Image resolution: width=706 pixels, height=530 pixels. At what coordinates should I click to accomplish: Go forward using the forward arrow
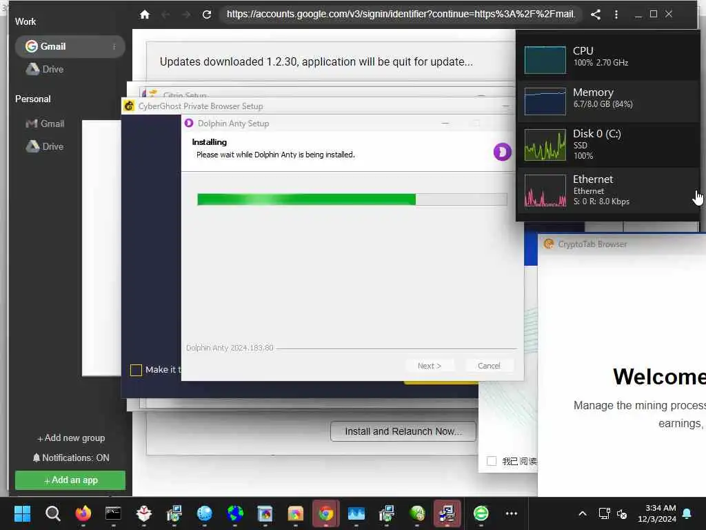186,14
